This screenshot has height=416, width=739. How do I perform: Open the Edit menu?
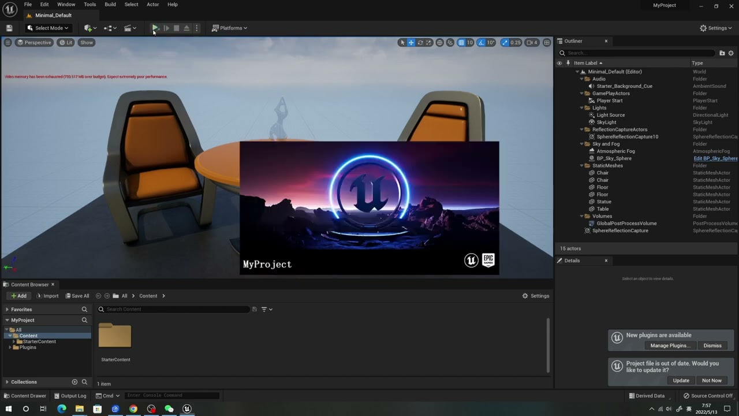coord(44,4)
